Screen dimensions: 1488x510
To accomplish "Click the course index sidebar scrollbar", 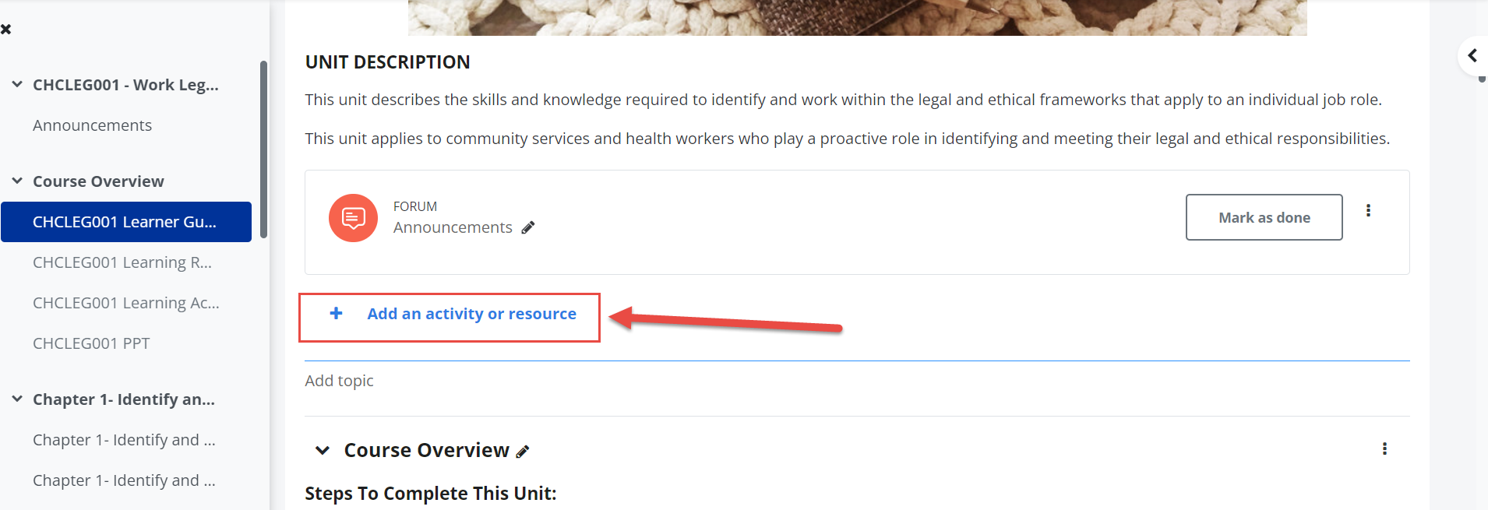I will pos(263,149).
